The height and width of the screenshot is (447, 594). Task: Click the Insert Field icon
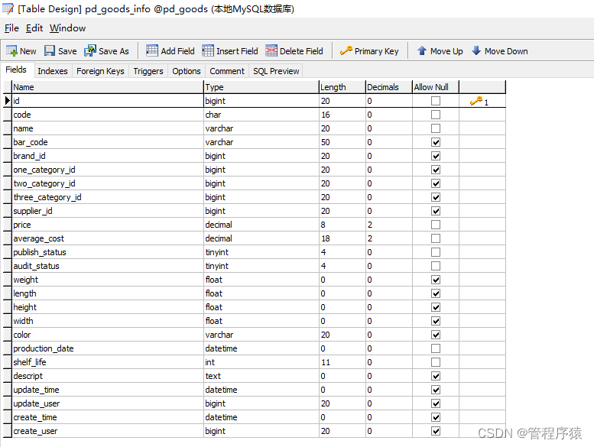(x=208, y=50)
